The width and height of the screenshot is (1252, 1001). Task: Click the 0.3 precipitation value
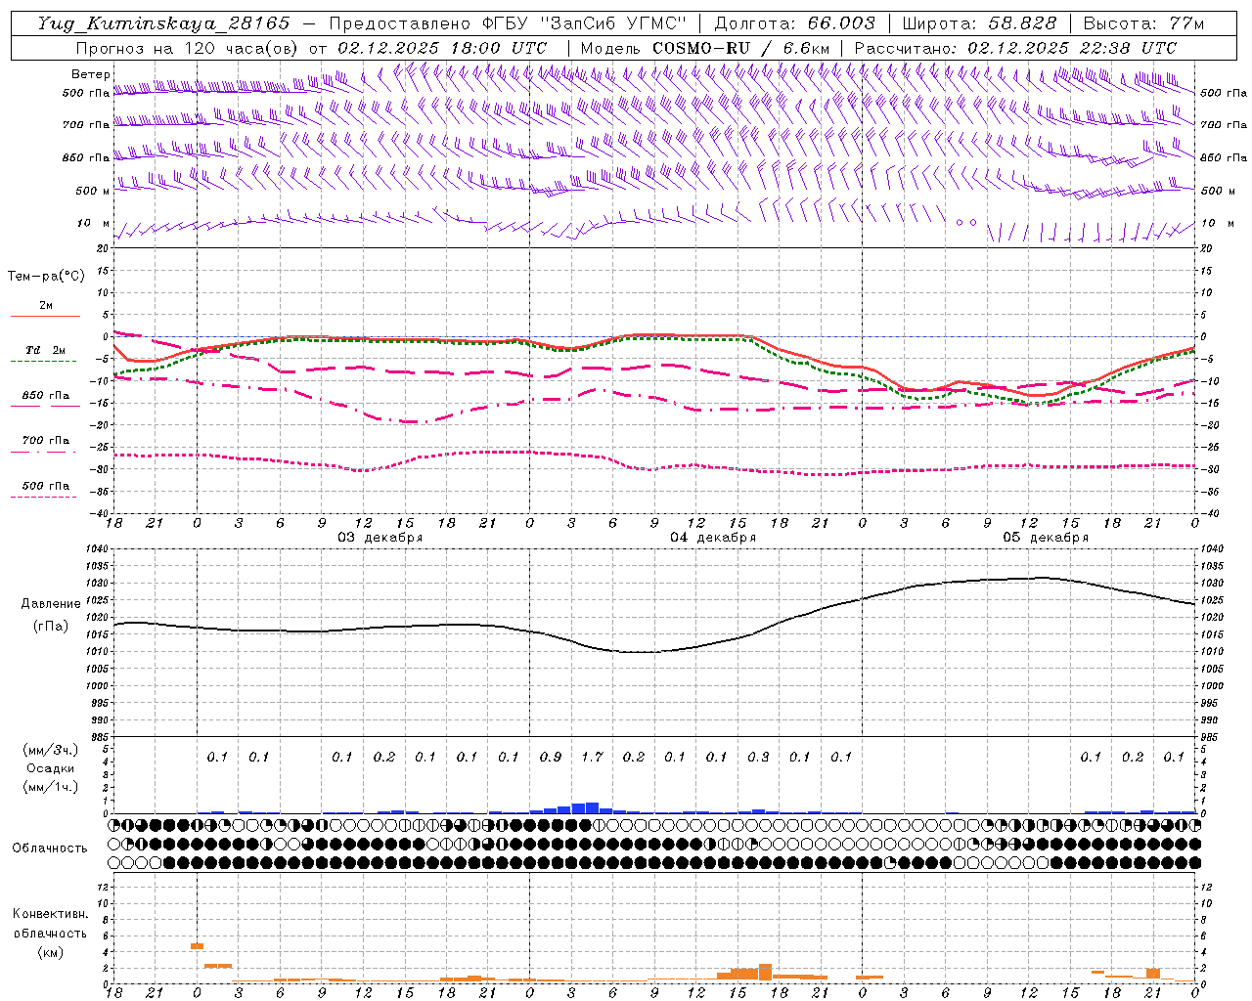point(758,758)
